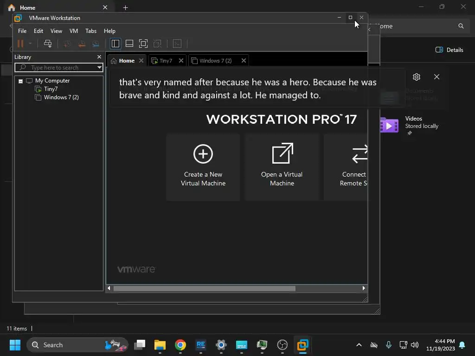Open the Windows Start menu

(x=15, y=345)
